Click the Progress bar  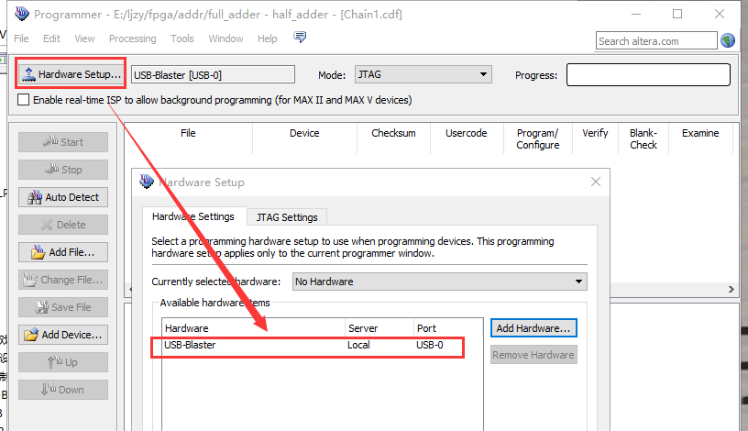648,75
